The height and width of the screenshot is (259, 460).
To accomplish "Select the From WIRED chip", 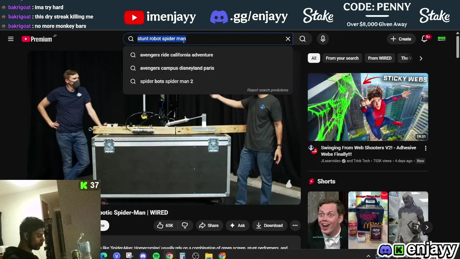I will 380,58.
